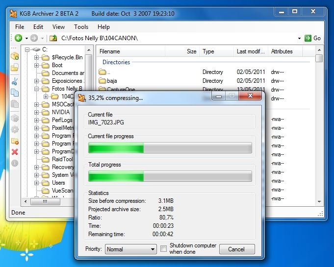Click the Users folder icon in tree
This screenshot has height=267, width=334.
46,183
